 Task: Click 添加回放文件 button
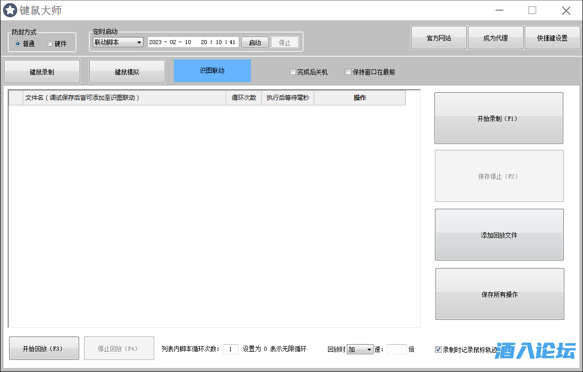point(499,235)
